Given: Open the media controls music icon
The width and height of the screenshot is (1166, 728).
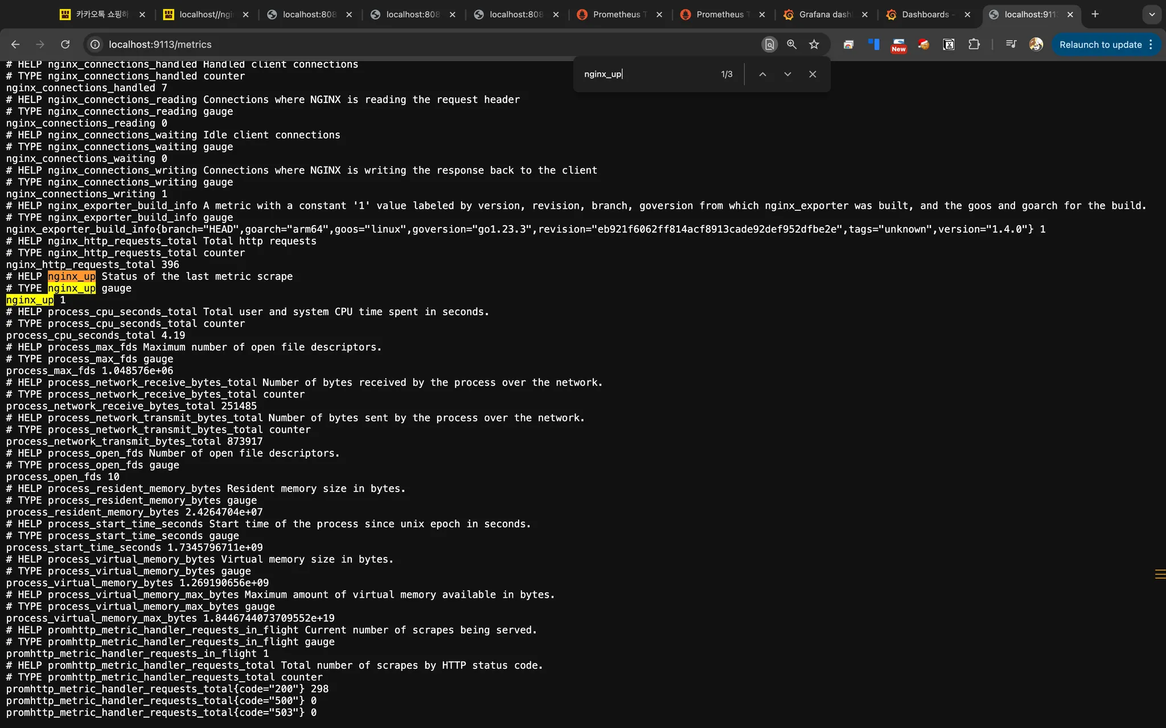Looking at the screenshot, I should tap(1011, 44).
